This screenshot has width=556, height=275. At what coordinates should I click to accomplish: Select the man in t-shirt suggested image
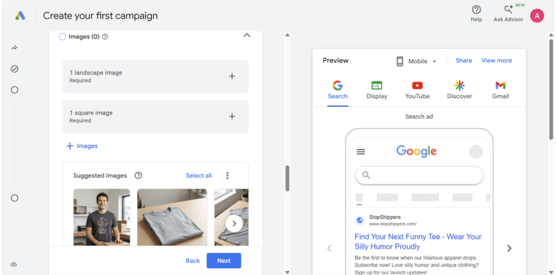click(x=102, y=217)
